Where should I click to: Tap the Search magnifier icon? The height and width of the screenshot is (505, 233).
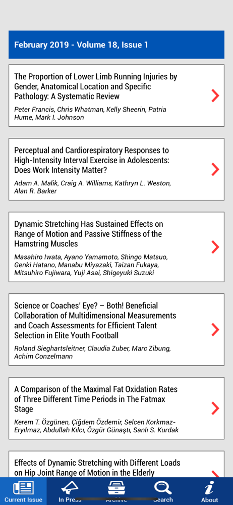coord(163,488)
